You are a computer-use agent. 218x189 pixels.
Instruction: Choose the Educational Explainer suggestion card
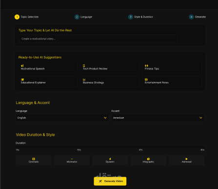tap(48, 81)
